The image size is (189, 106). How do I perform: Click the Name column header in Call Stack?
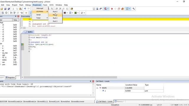(110, 85)
